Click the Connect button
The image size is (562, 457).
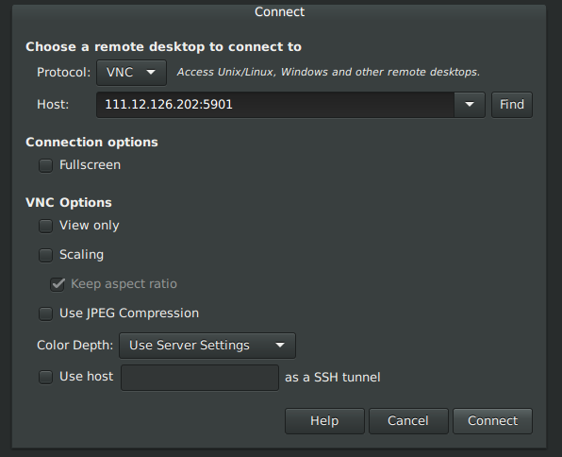(492, 421)
